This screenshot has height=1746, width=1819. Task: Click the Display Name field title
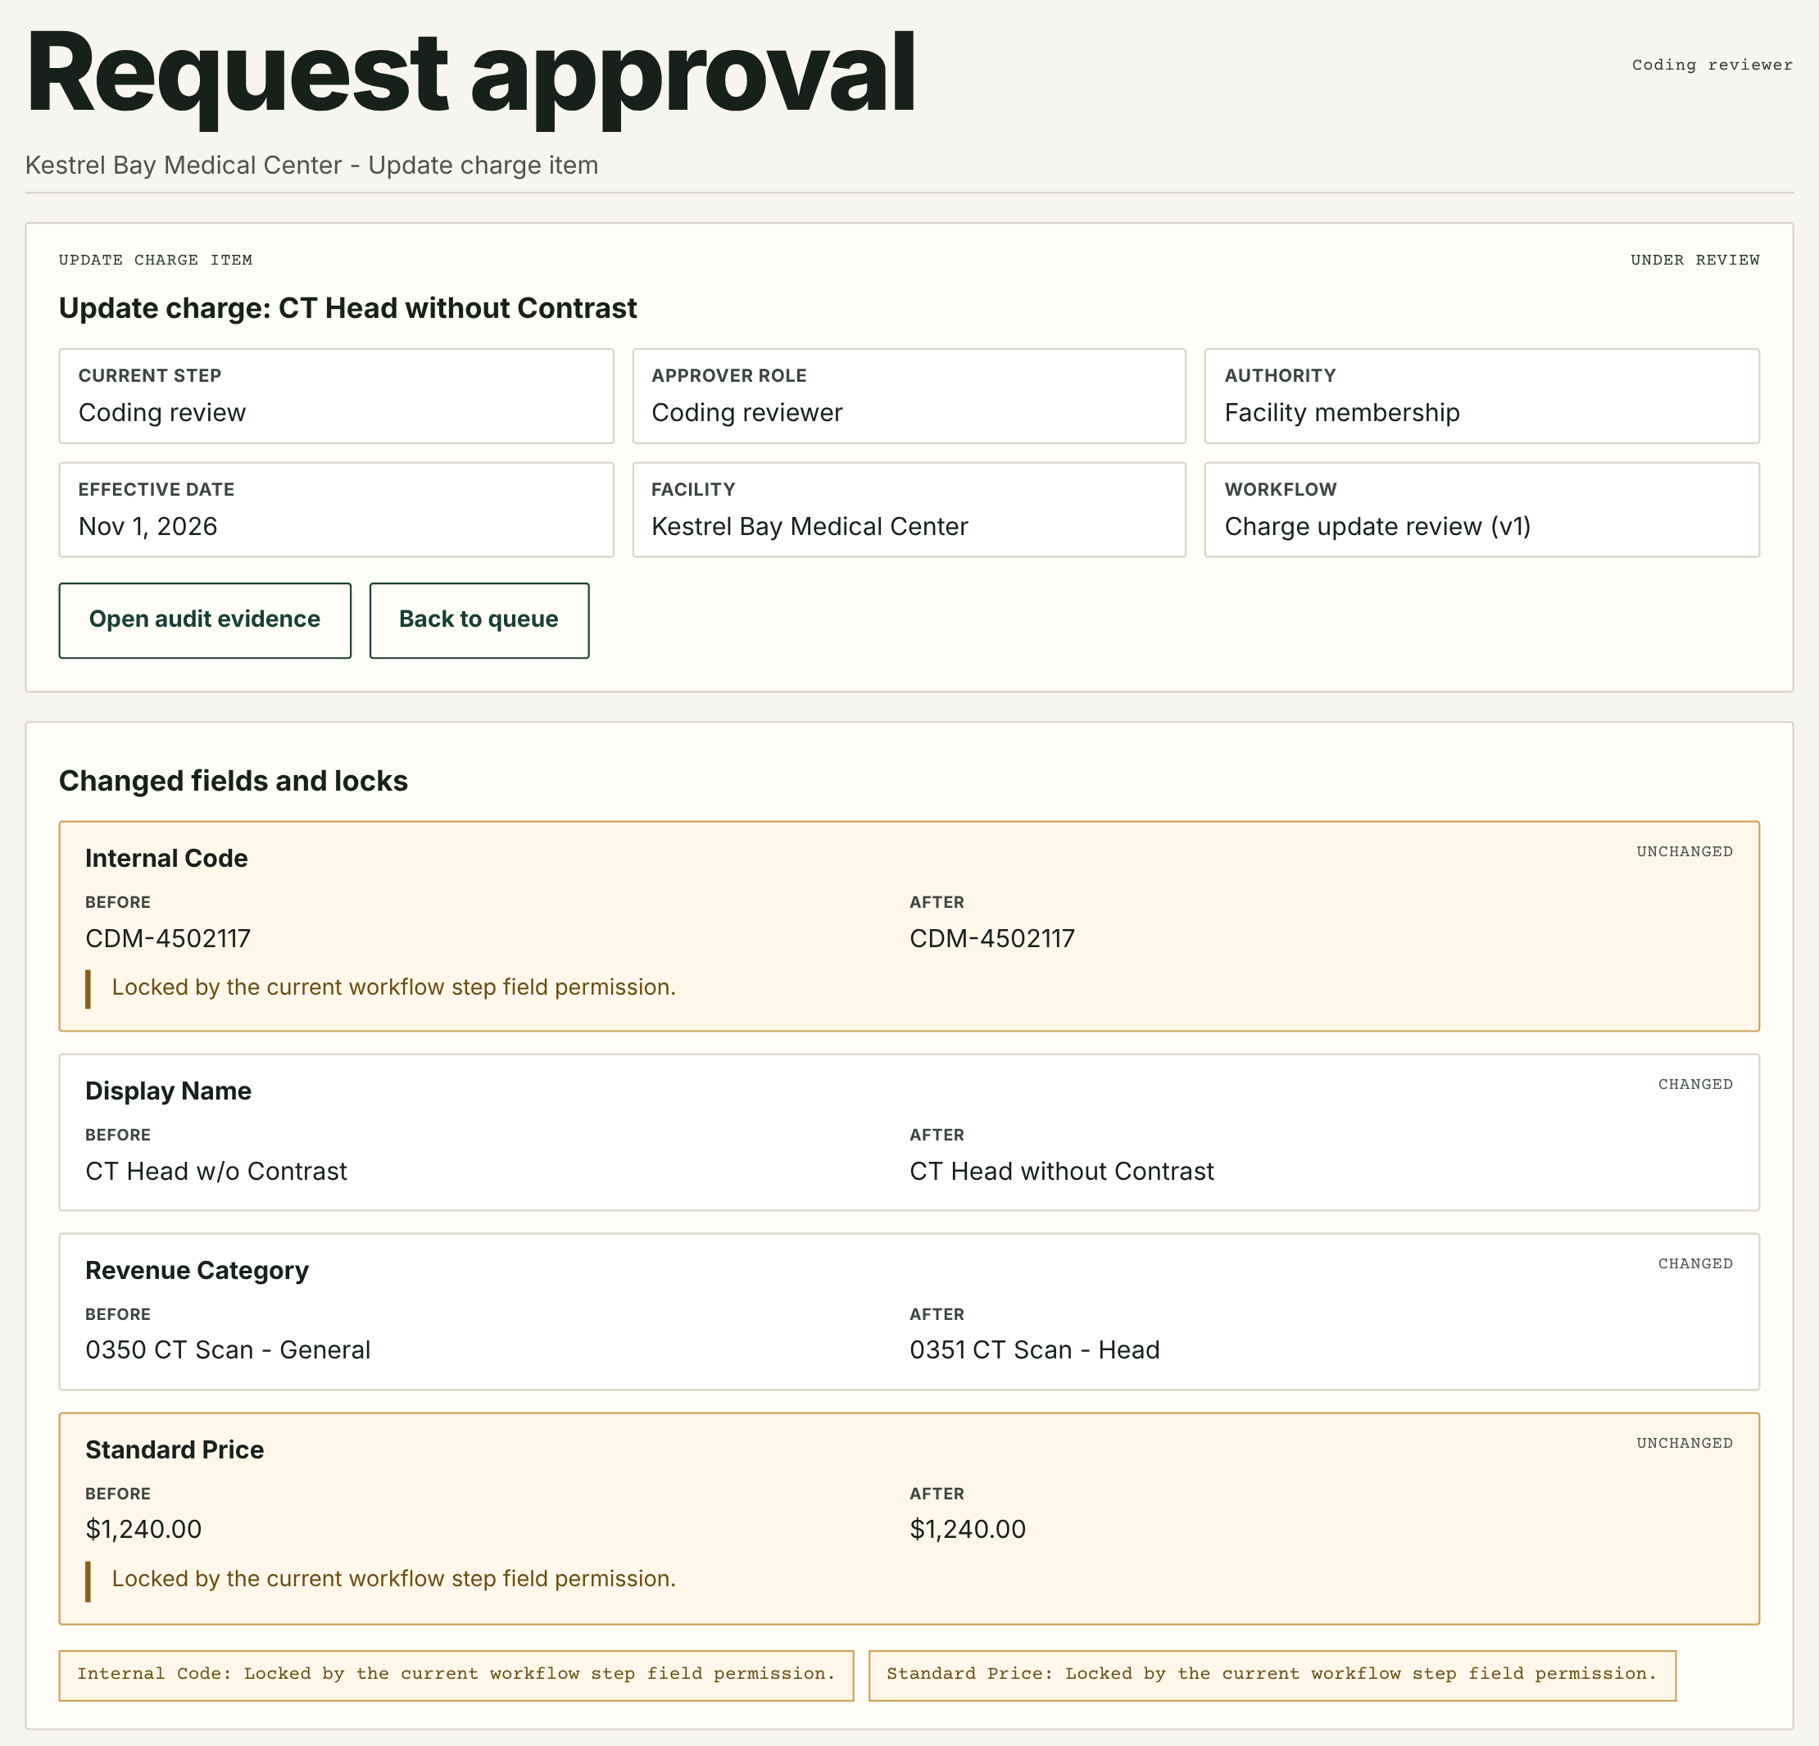pyautogui.click(x=168, y=1091)
